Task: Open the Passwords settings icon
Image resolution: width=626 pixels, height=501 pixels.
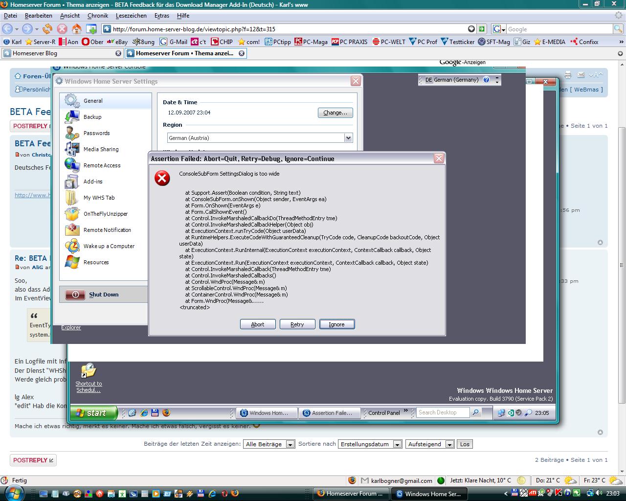Action: click(x=72, y=133)
